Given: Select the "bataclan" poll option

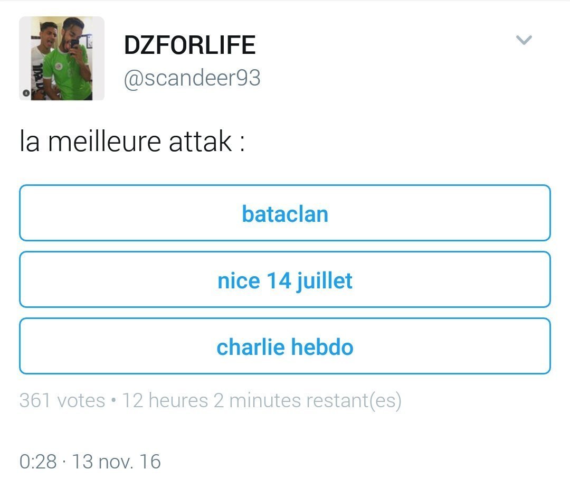Looking at the screenshot, I should (285, 213).
